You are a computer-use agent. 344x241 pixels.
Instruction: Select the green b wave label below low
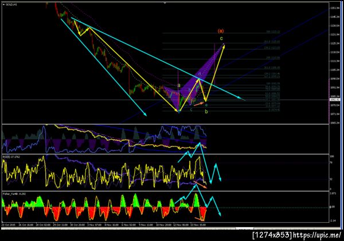tap(206, 112)
